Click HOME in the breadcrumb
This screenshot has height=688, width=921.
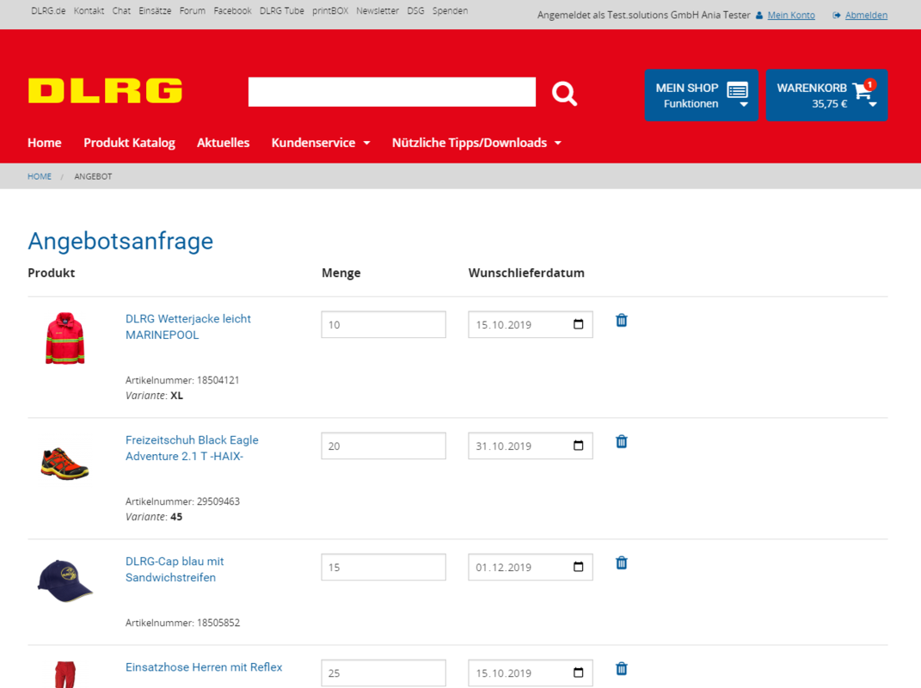point(40,176)
